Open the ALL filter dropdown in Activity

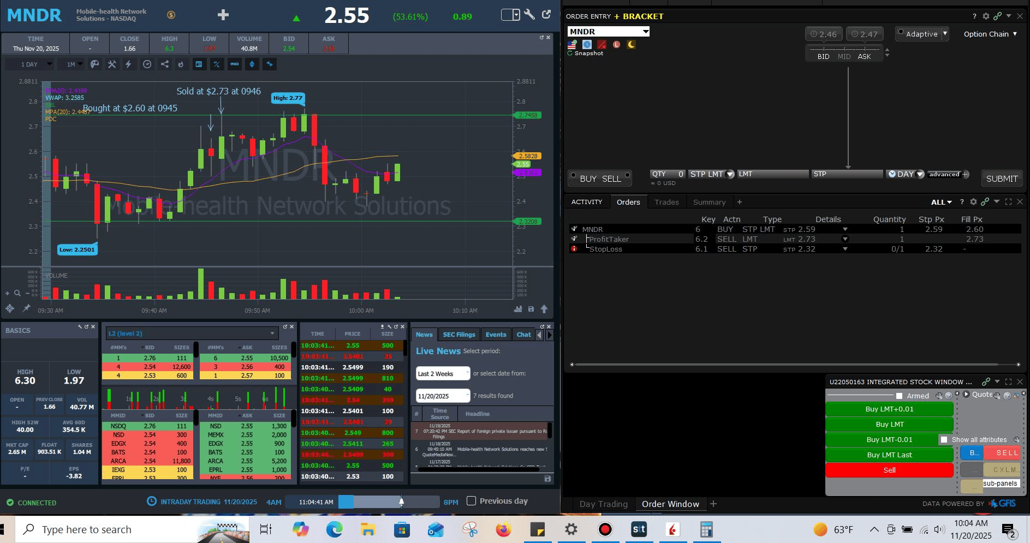point(942,202)
